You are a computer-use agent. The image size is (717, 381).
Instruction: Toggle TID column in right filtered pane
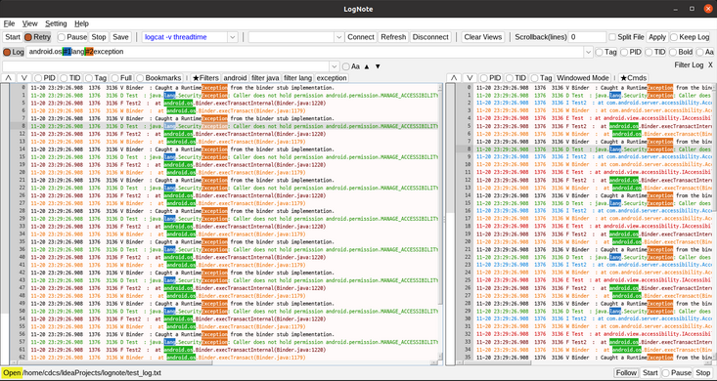point(515,78)
